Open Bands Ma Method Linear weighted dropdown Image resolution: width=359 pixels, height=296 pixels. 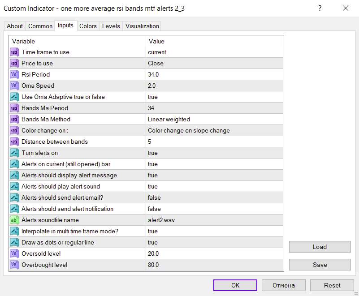[214, 119]
